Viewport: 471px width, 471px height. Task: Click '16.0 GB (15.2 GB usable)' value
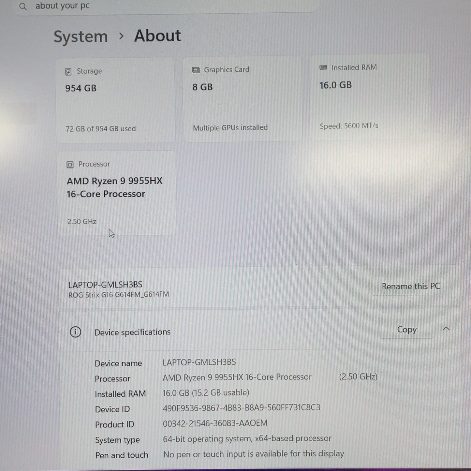(206, 393)
